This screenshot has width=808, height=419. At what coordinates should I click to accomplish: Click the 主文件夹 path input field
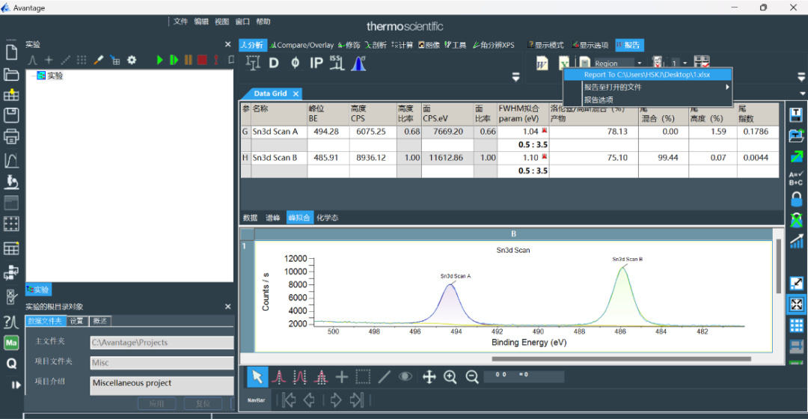(162, 343)
